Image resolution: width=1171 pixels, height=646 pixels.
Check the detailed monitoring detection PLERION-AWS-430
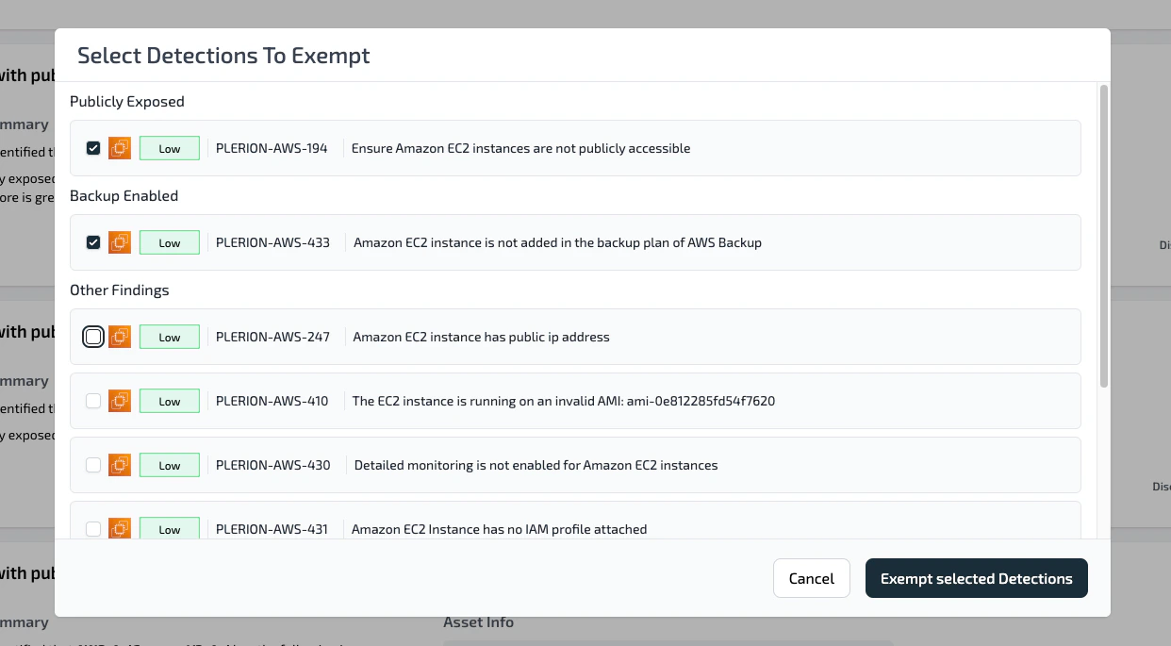[x=93, y=465]
